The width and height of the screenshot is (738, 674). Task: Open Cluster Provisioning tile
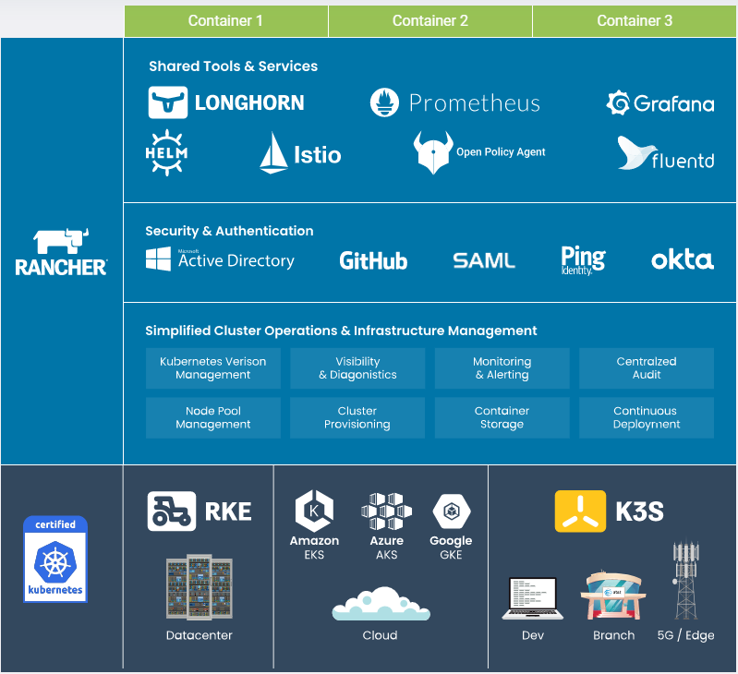357,417
